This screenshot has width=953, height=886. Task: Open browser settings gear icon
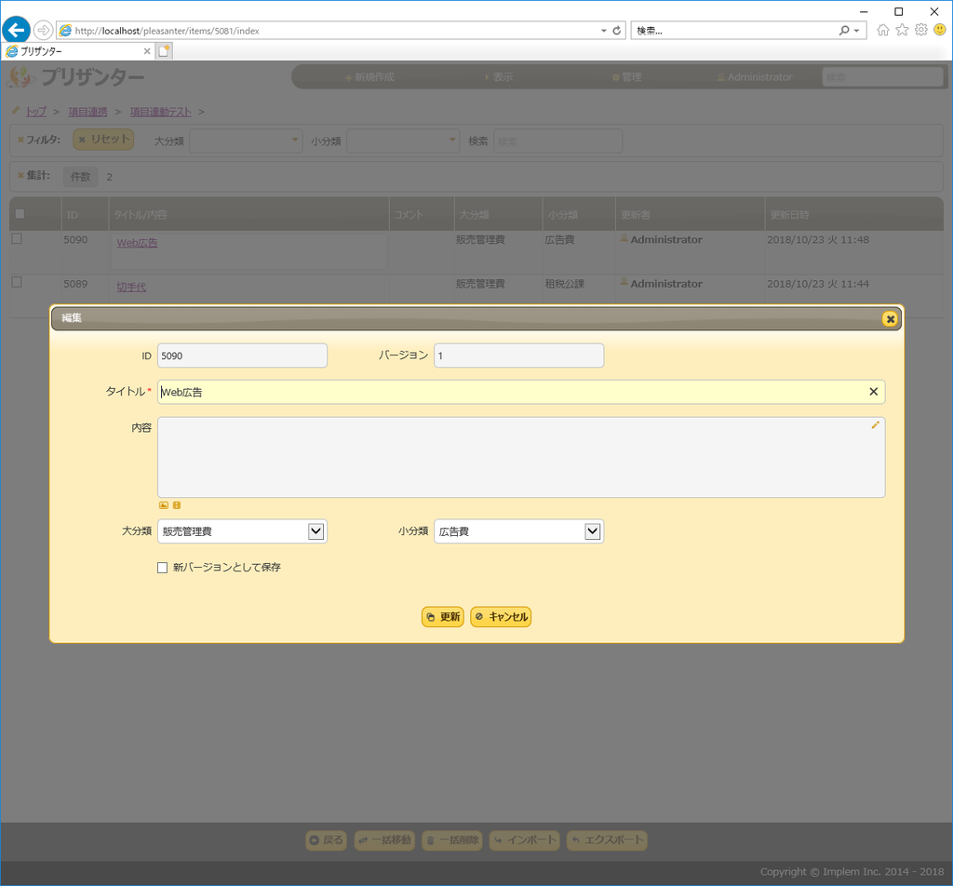pyautogui.click(x=921, y=30)
